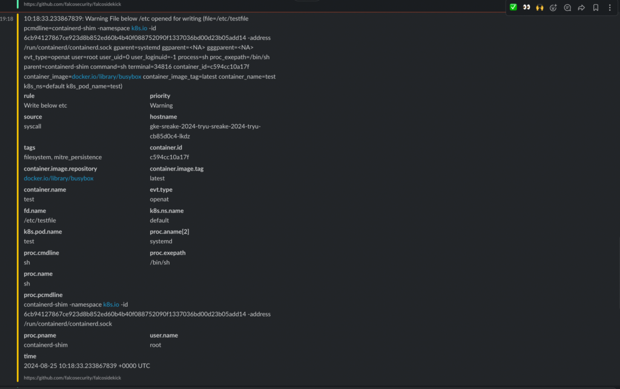620x389 pixels.
Task: Open falcosidekick GitHub link below time field
Action: tap(73, 378)
